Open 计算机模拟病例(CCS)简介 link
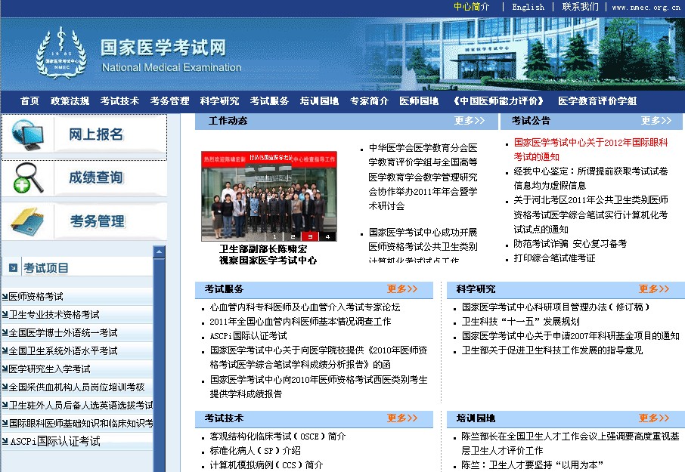The image size is (685, 472). pyautogui.click(x=266, y=465)
